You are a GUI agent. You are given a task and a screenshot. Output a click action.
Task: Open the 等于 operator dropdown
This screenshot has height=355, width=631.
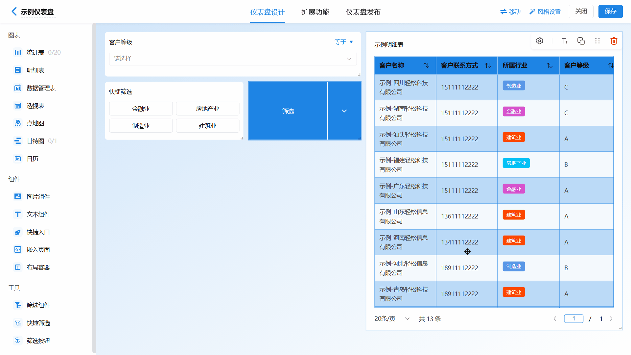click(344, 42)
